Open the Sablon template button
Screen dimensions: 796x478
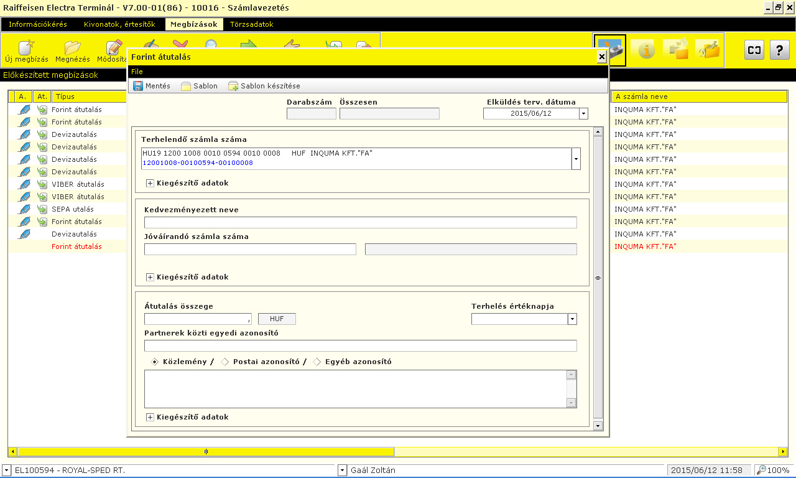click(199, 86)
